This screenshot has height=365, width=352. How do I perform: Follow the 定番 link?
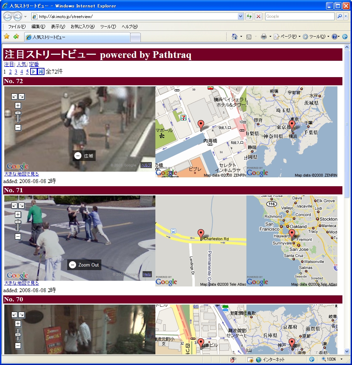click(x=34, y=64)
